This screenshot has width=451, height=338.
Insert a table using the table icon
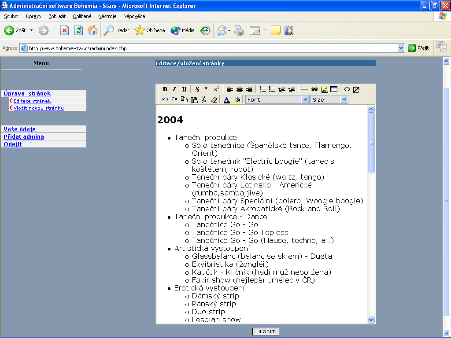334,89
